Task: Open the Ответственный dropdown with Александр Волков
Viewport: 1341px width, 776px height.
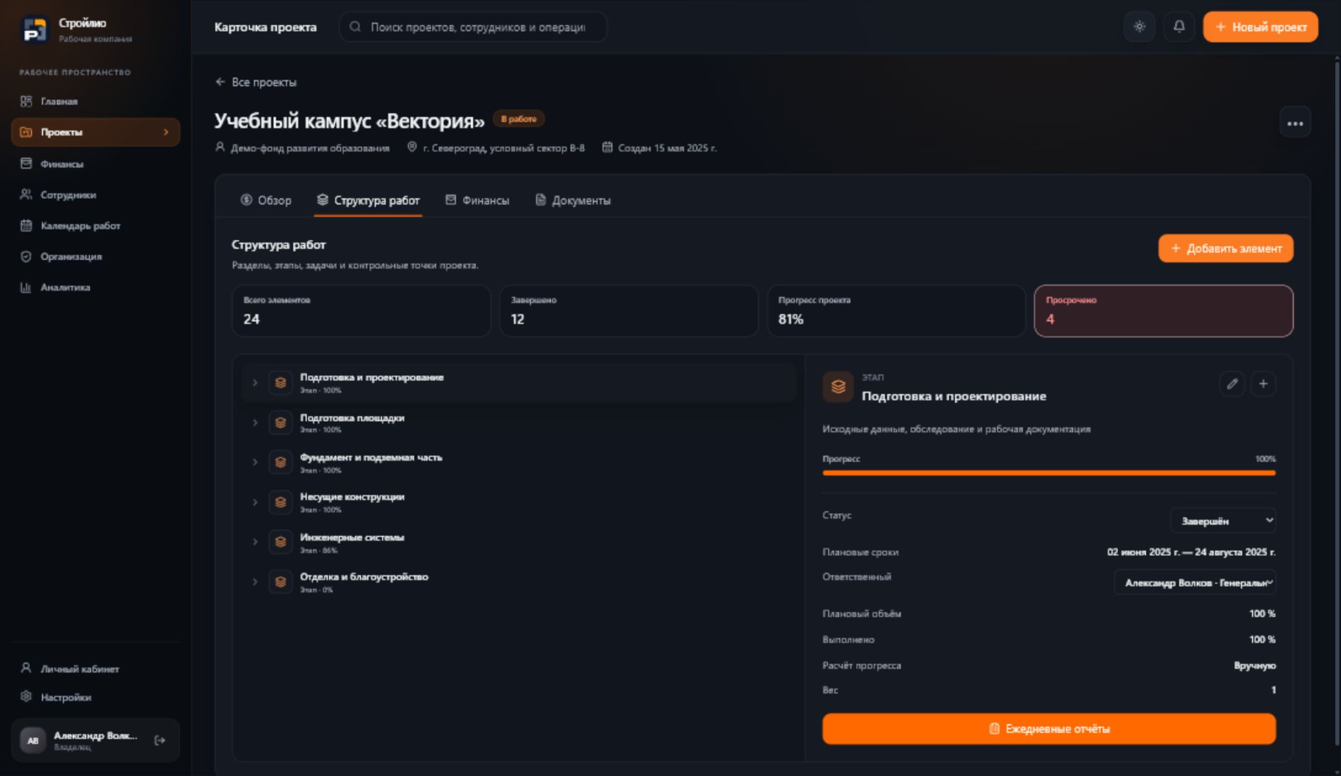Action: pyautogui.click(x=1195, y=583)
